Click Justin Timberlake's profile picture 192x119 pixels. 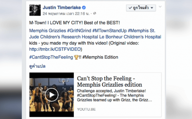click(35, 10)
